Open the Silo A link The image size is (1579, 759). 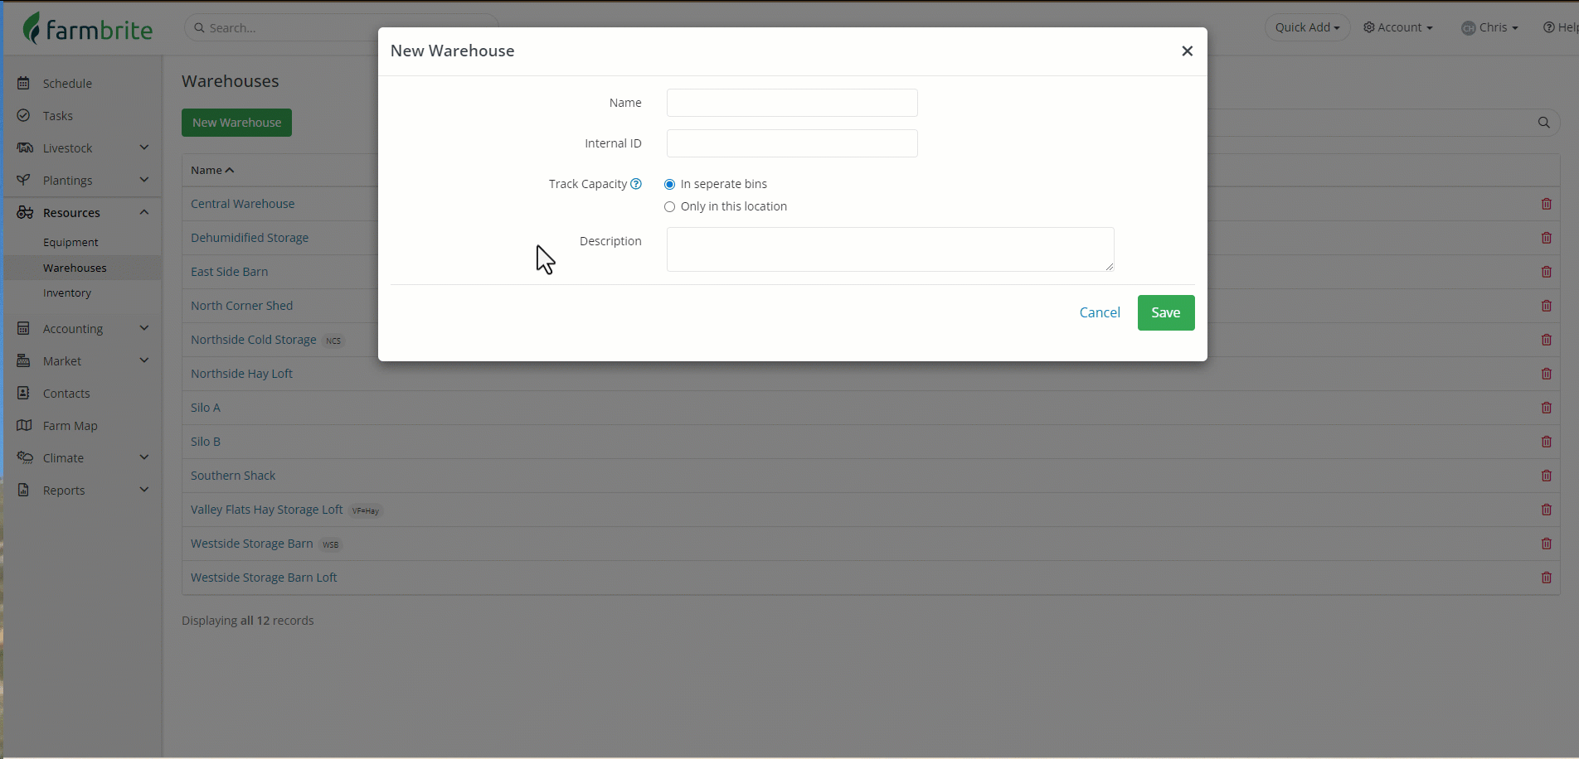tap(206, 408)
